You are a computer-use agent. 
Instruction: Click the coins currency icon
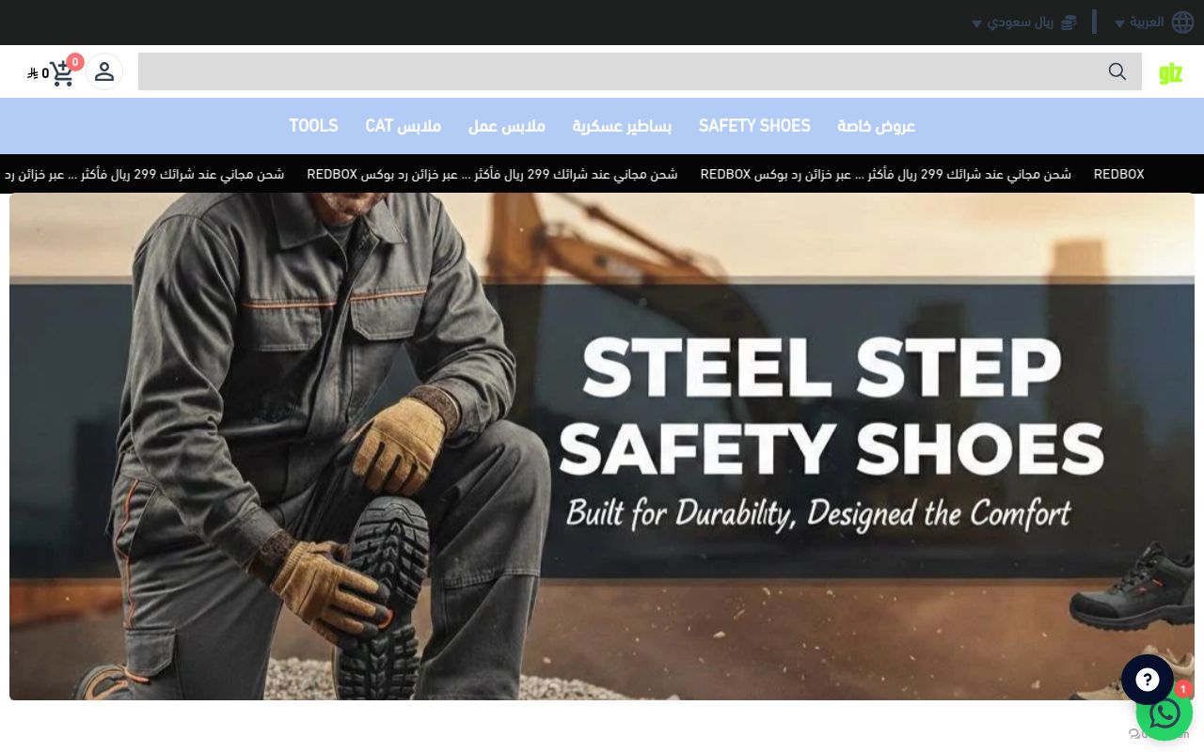point(1069,23)
